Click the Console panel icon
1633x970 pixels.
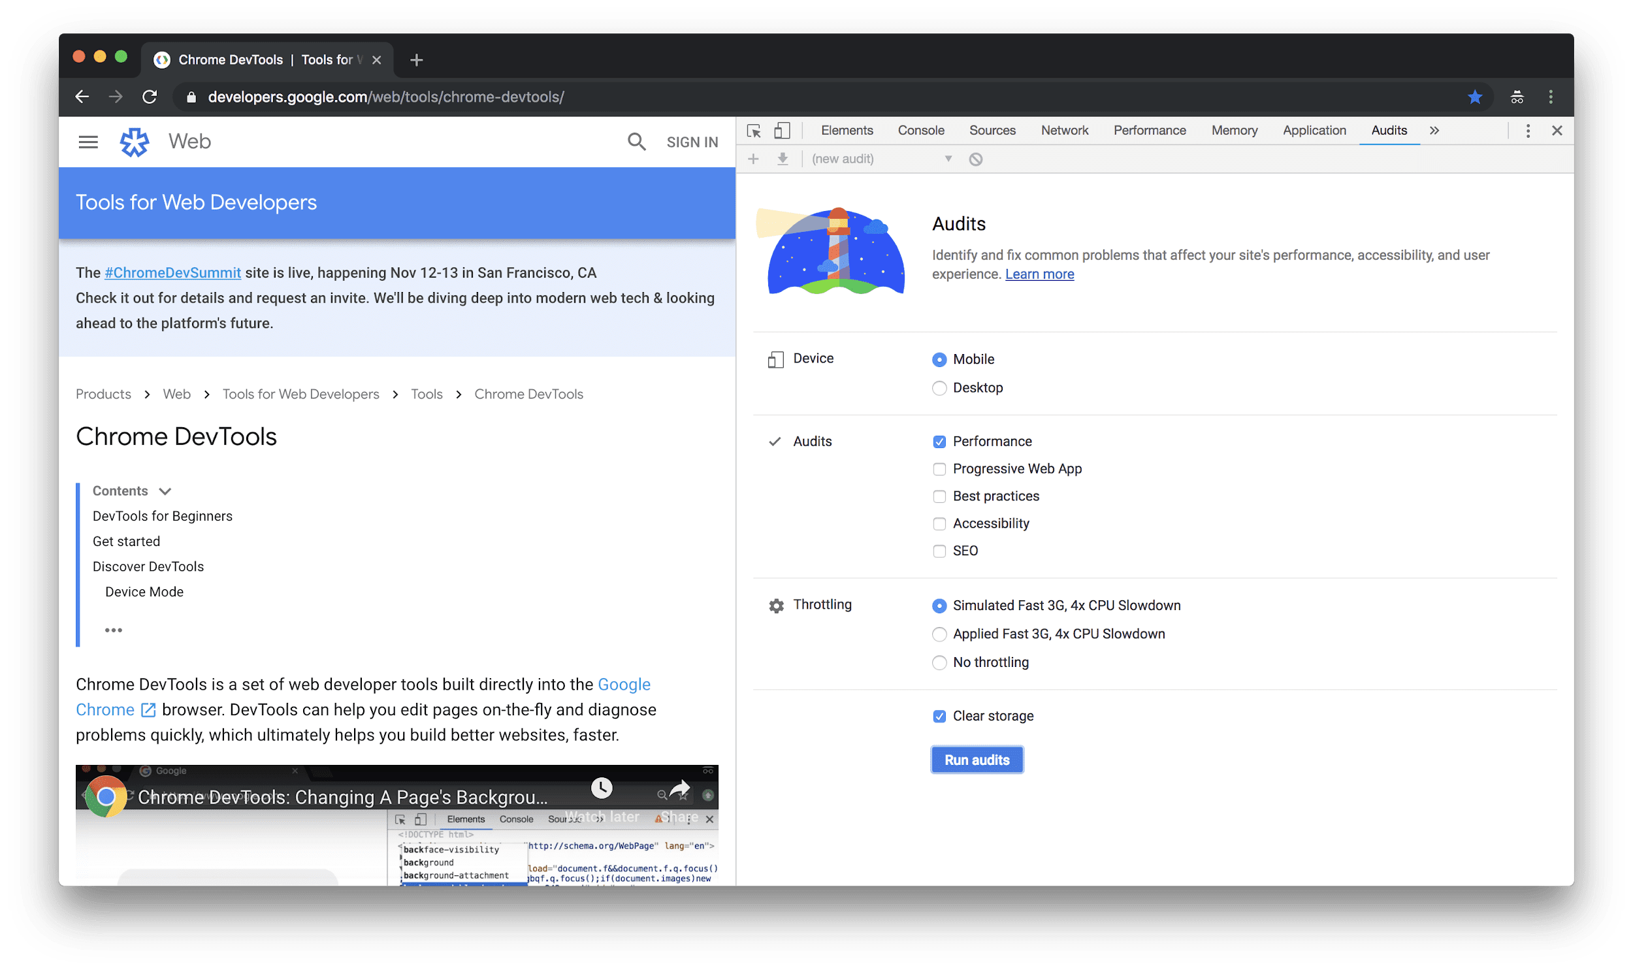pyautogui.click(x=922, y=129)
